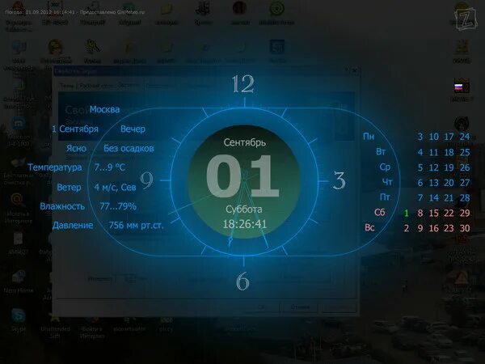This screenshot has height=364, width=485.
Task: Select calendar date 30
Action: point(465,228)
